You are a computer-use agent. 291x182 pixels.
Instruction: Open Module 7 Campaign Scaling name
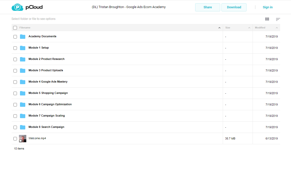coord(47,116)
